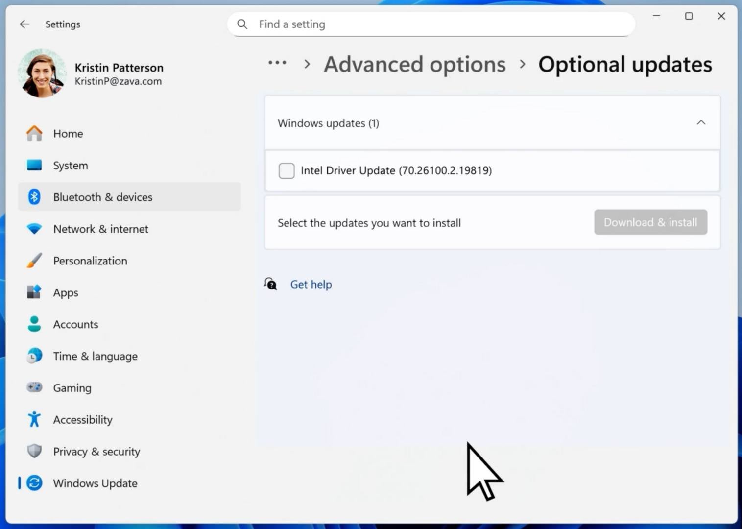Click the Optional updates page title
742x529 pixels.
pyautogui.click(x=625, y=64)
